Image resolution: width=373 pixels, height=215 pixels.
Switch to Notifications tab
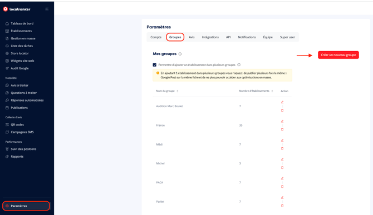tap(247, 37)
